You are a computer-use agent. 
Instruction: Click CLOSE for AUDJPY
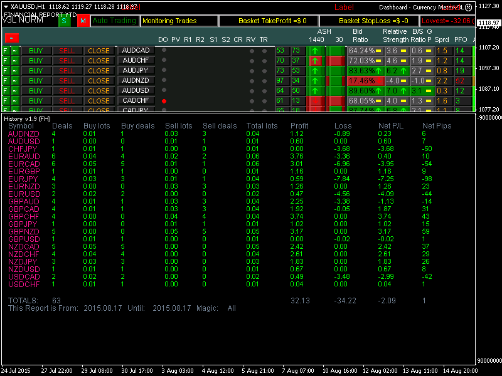(x=99, y=71)
